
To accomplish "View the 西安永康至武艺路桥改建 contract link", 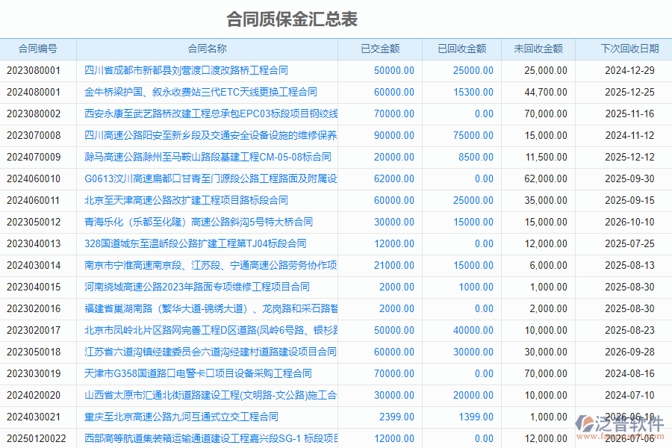I will 211,113.
